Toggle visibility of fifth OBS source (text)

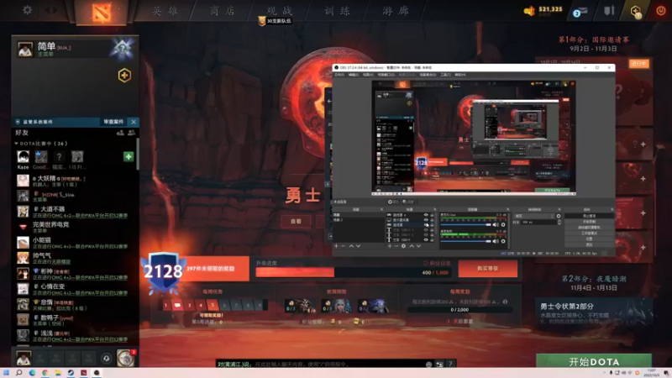426,235
